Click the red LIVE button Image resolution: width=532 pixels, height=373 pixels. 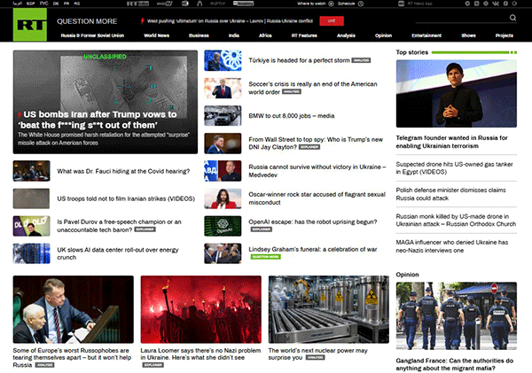332,21
